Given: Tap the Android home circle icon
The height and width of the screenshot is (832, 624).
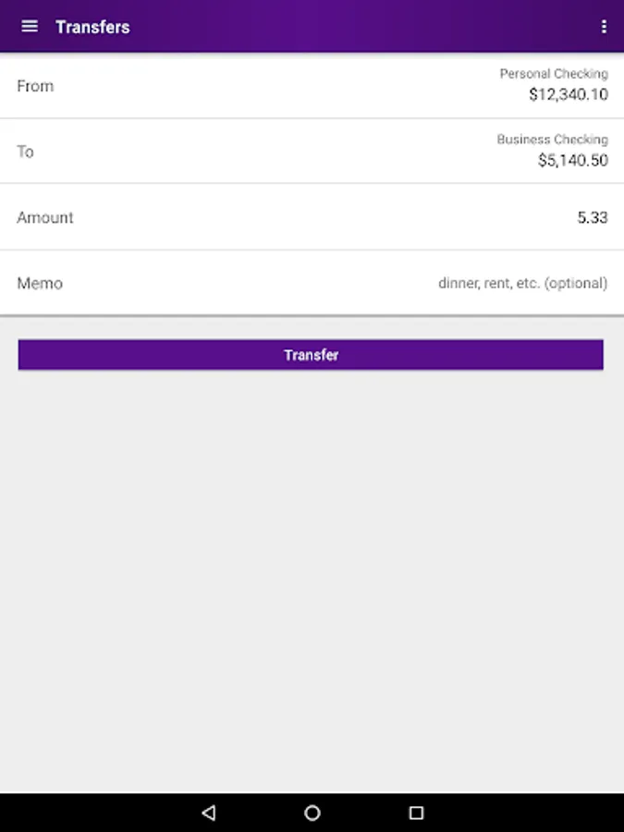Looking at the screenshot, I should (312, 814).
